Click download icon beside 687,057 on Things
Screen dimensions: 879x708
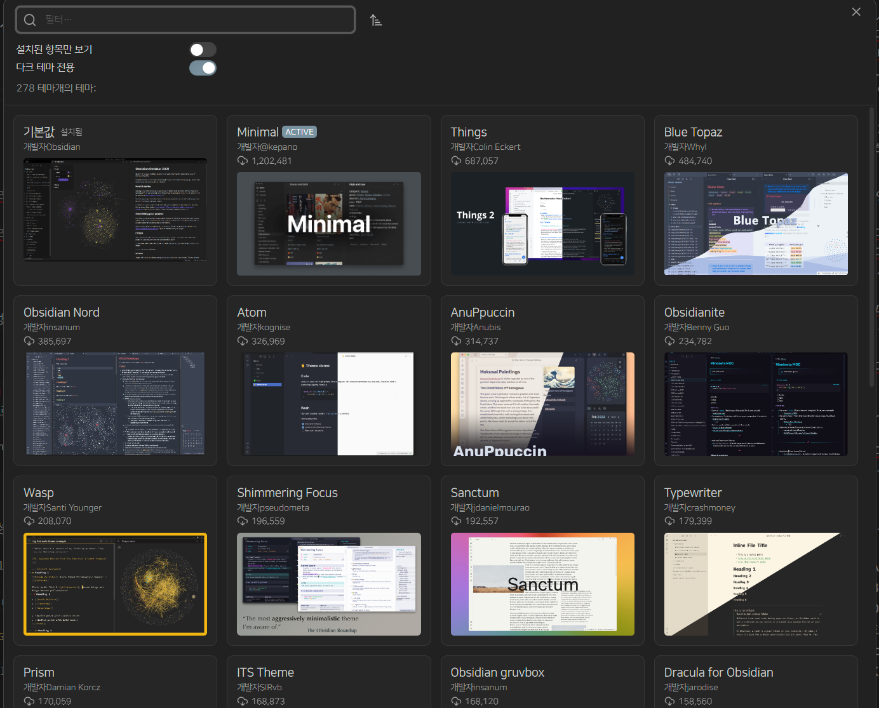click(x=456, y=161)
